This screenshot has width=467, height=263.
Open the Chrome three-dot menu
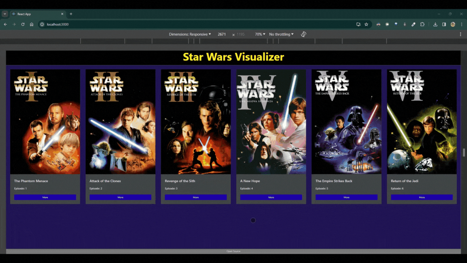click(462, 24)
